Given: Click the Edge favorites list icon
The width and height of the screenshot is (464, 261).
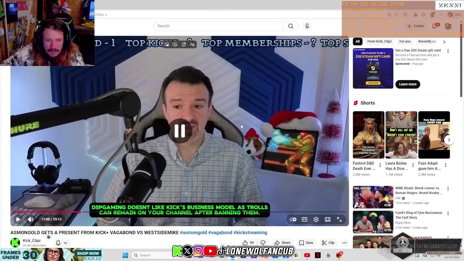Looking at the screenshot, I should point(424,14).
